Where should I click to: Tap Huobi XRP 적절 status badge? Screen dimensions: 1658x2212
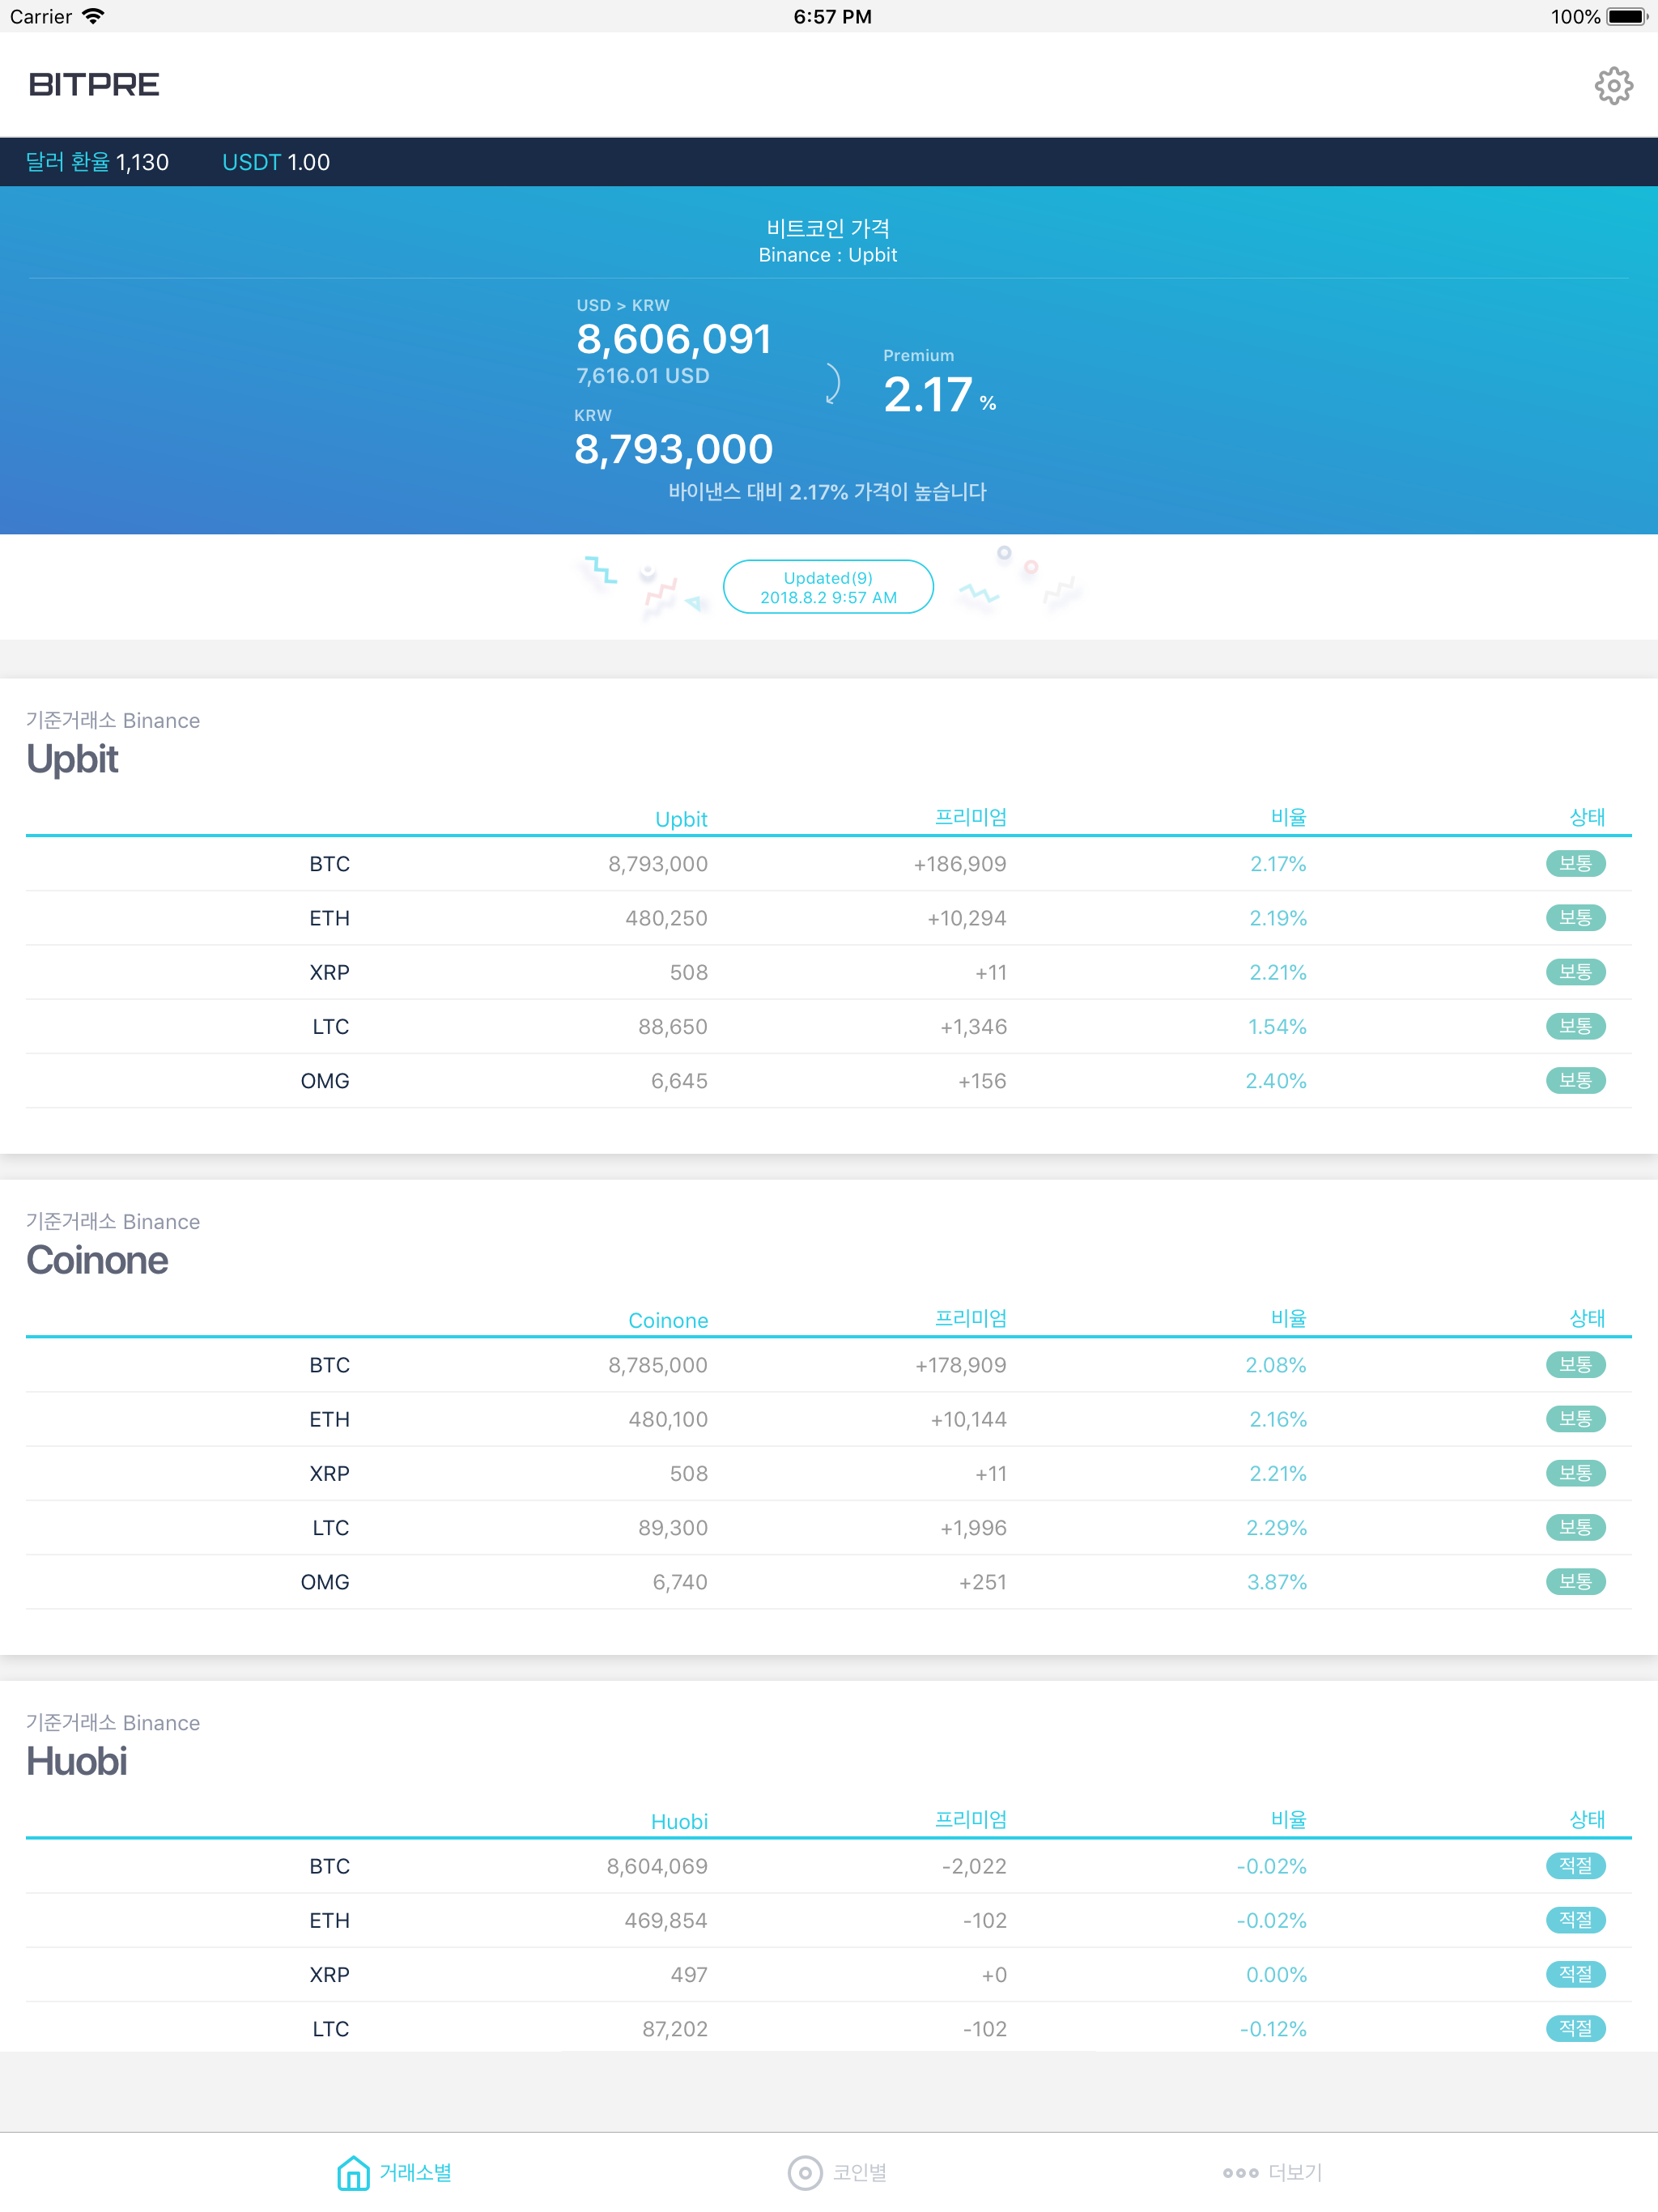[x=1575, y=1974]
